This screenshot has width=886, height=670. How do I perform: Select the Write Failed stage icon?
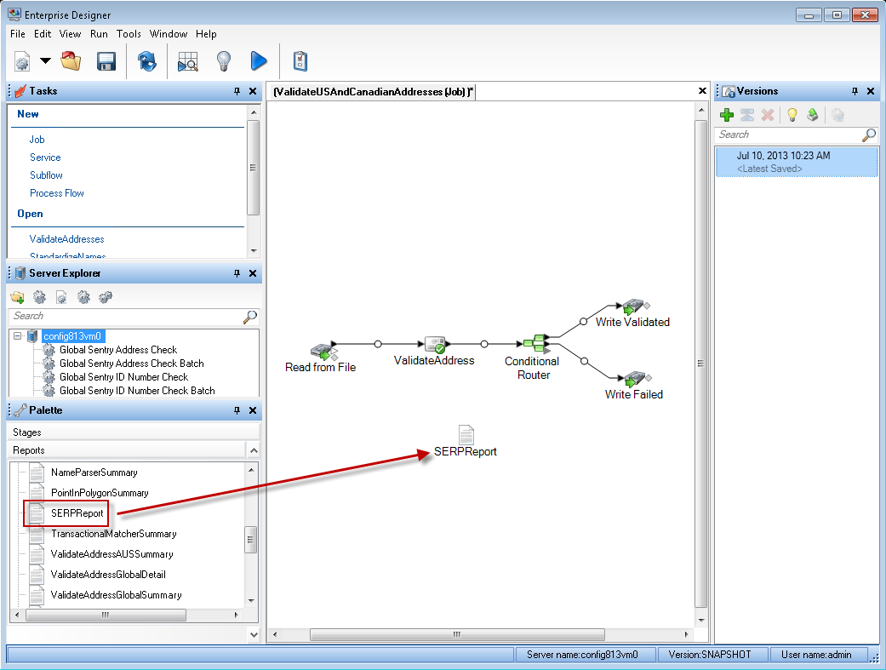634,377
